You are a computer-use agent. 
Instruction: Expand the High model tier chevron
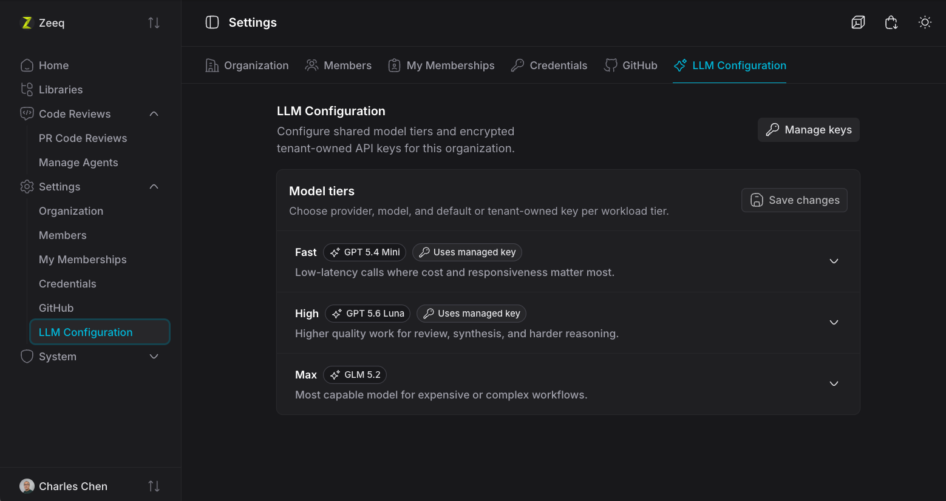834,322
